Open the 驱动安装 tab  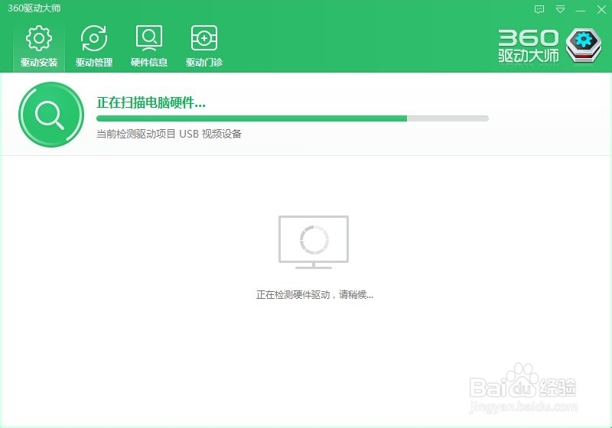[x=39, y=46]
